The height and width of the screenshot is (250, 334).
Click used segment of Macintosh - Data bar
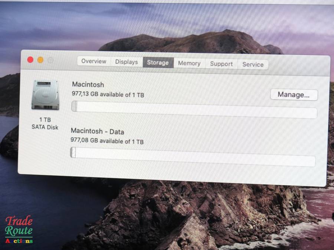(x=73, y=153)
